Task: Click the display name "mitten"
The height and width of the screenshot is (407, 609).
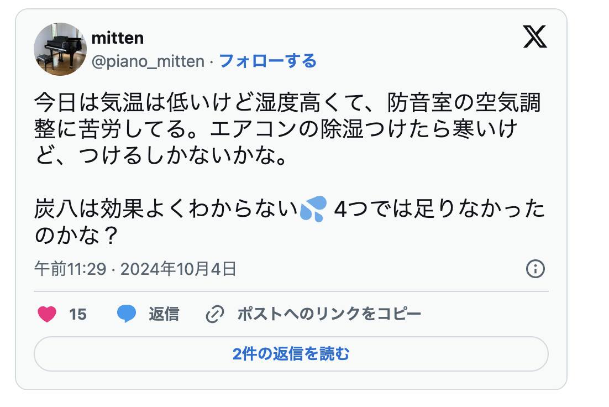Action: (x=117, y=38)
